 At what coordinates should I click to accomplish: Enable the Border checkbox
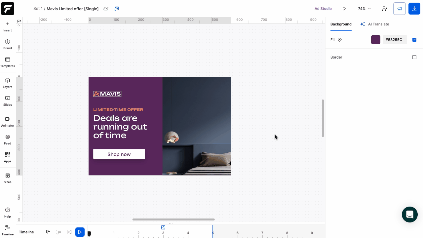(414, 57)
